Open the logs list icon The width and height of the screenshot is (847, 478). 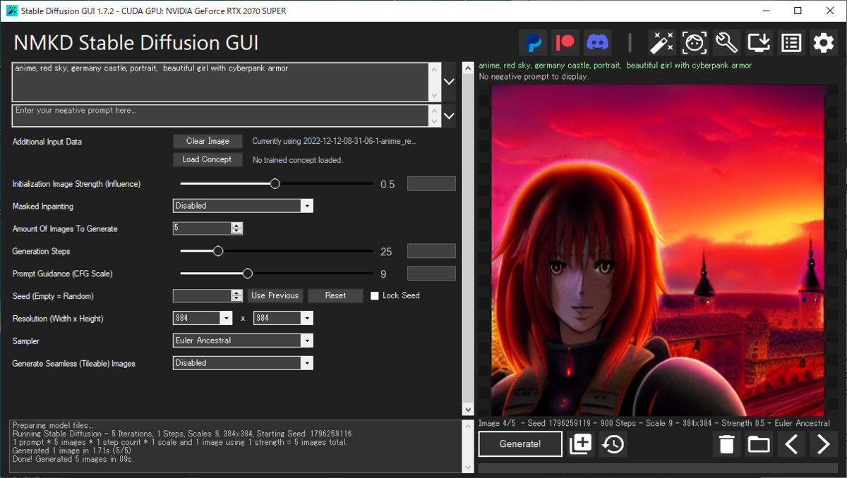pyautogui.click(x=791, y=43)
